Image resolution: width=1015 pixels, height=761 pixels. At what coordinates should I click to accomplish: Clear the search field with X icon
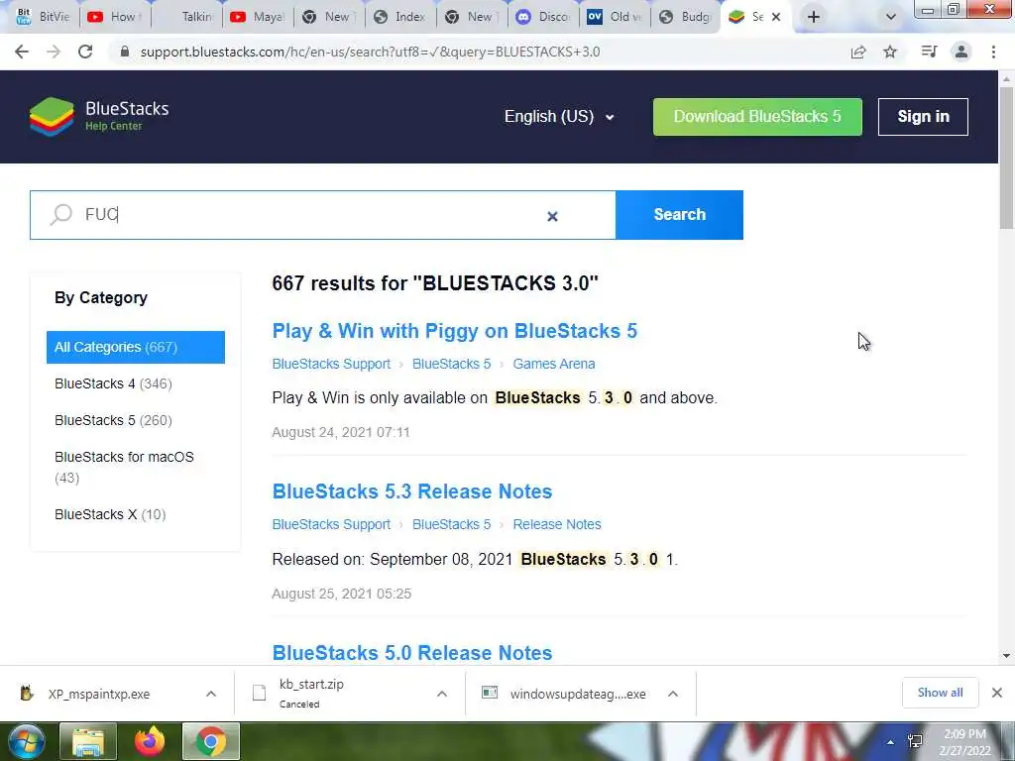point(552,216)
